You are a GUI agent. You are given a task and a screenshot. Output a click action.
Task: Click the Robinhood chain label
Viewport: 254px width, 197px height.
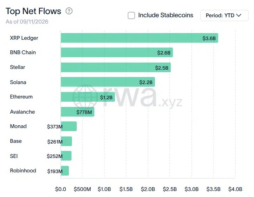23,171
